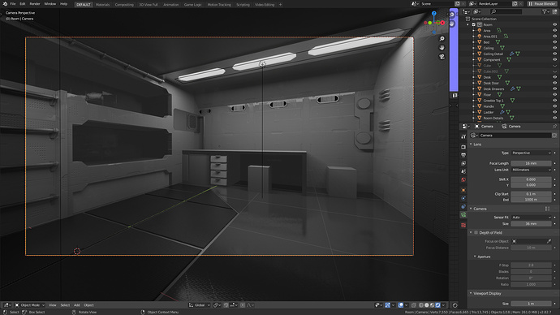Click the outliner search field
This screenshot has width=560, height=315.
pos(506,12)
